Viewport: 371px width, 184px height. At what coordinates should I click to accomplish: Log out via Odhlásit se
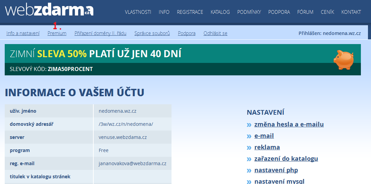click(215, 33)
